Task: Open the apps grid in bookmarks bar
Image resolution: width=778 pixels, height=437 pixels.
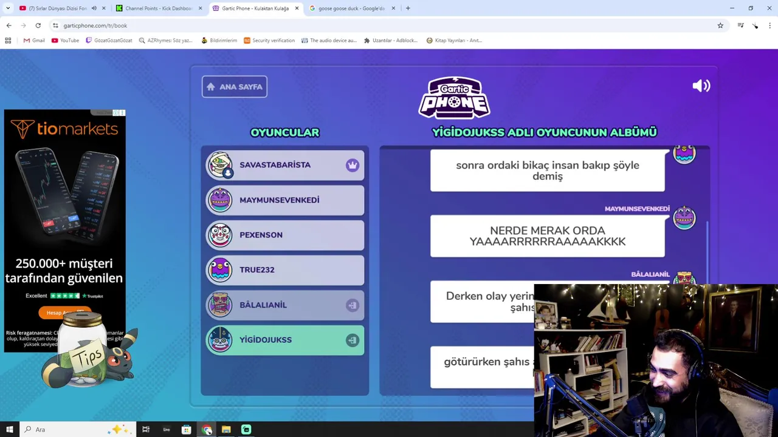Action: 8,41
